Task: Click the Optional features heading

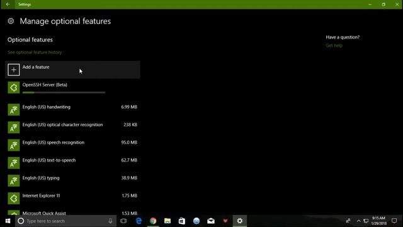Action: [30, 40]
